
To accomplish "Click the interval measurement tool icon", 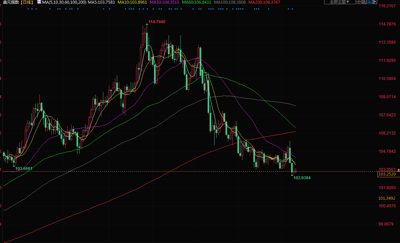I will (364, 2).
